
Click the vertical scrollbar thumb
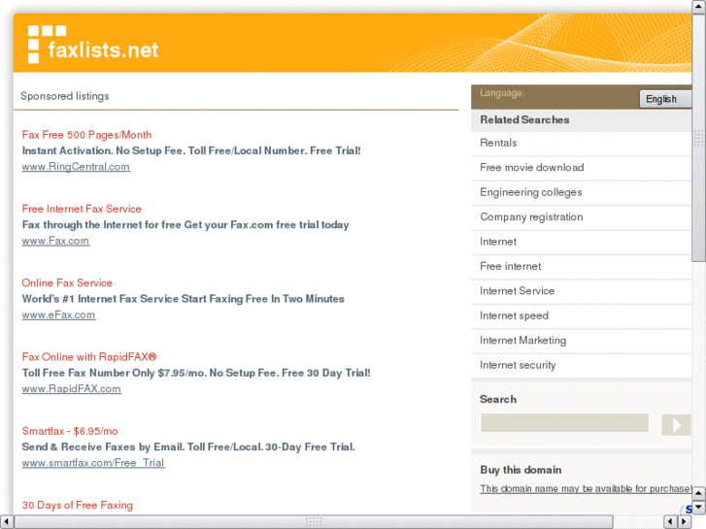click(x=699, y=137)
